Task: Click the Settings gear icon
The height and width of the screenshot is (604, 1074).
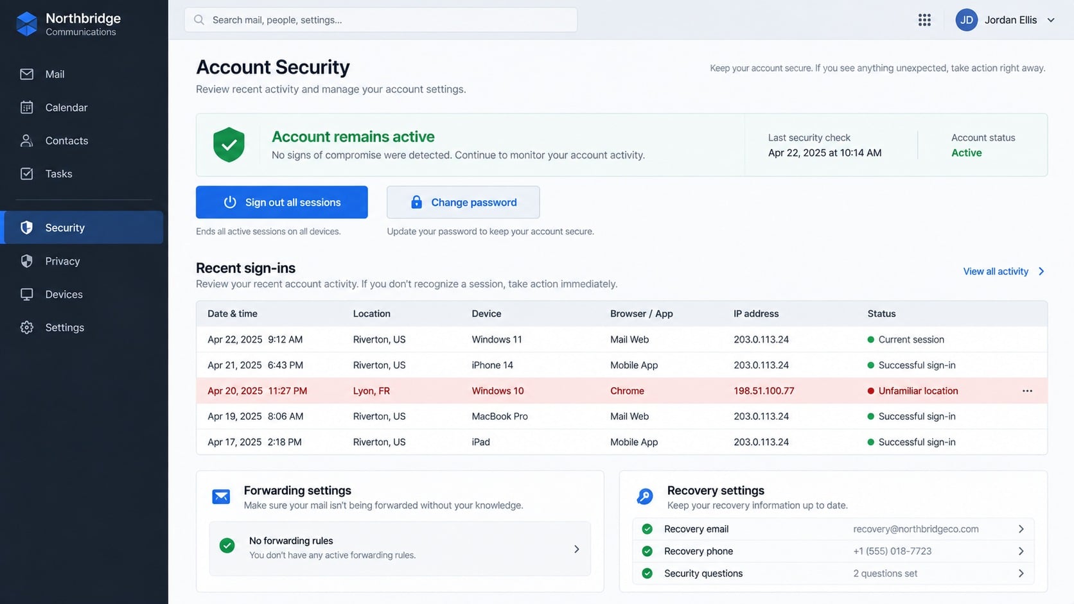Action: [x=26, y=327]
